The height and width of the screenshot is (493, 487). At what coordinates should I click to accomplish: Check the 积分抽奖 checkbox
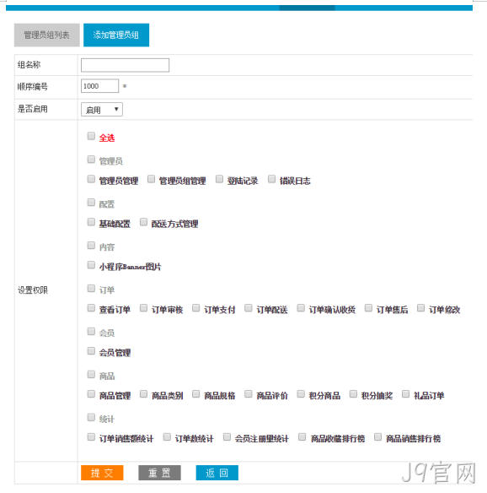pyautogui.click(x=353, y=394)
